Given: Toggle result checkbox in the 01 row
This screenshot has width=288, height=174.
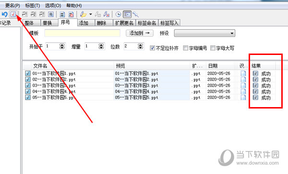Looking at the screenshot, I should click(255, 73).
